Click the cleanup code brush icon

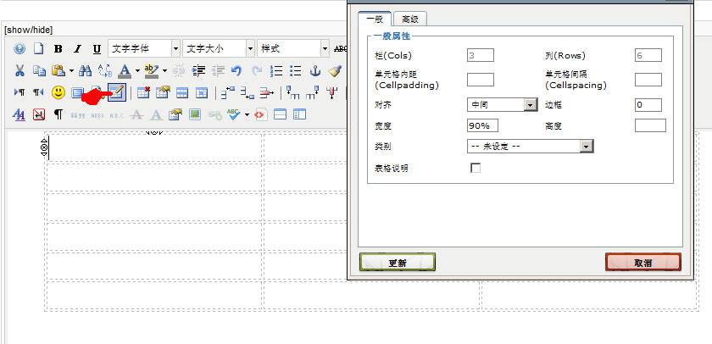pos(335,70)
